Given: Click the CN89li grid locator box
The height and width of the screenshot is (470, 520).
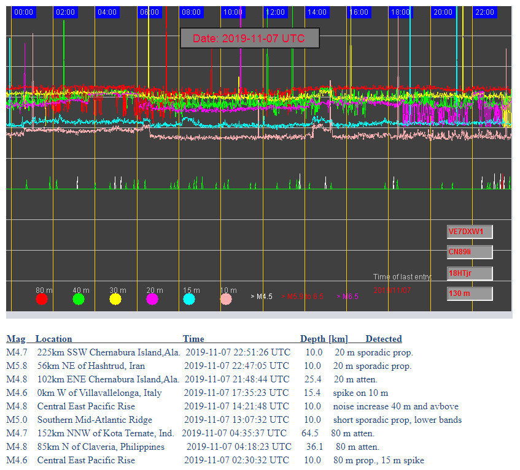Looking at the screenshot, I should (470, 252).
